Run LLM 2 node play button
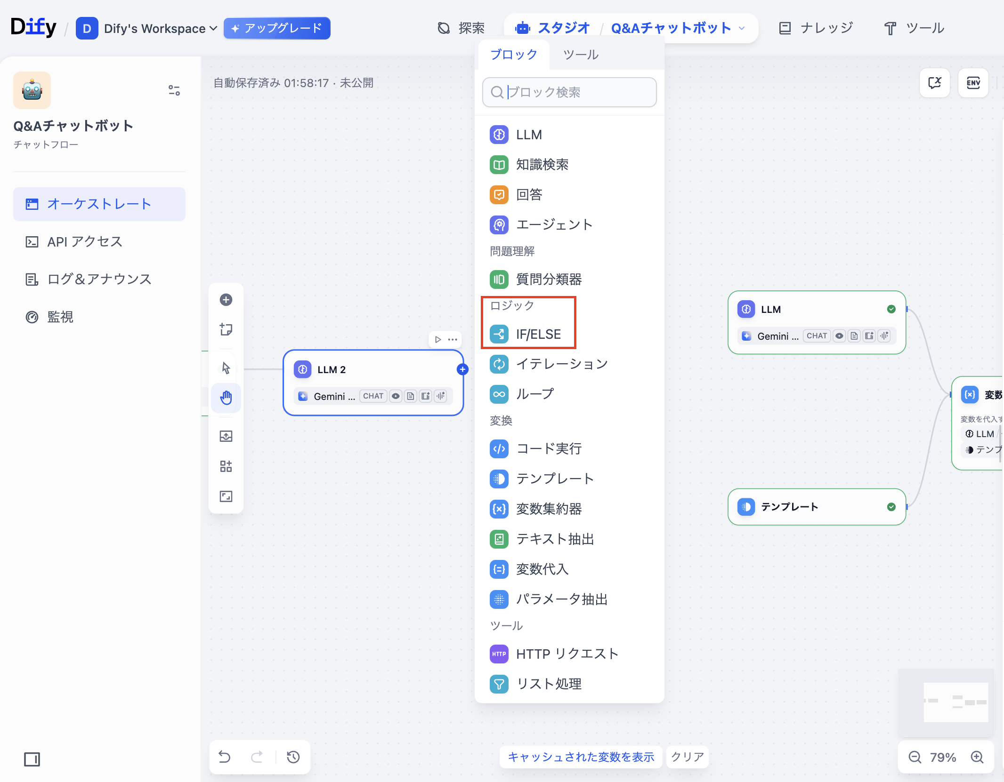Viewport: 1004px width, 782px height. 438,339
